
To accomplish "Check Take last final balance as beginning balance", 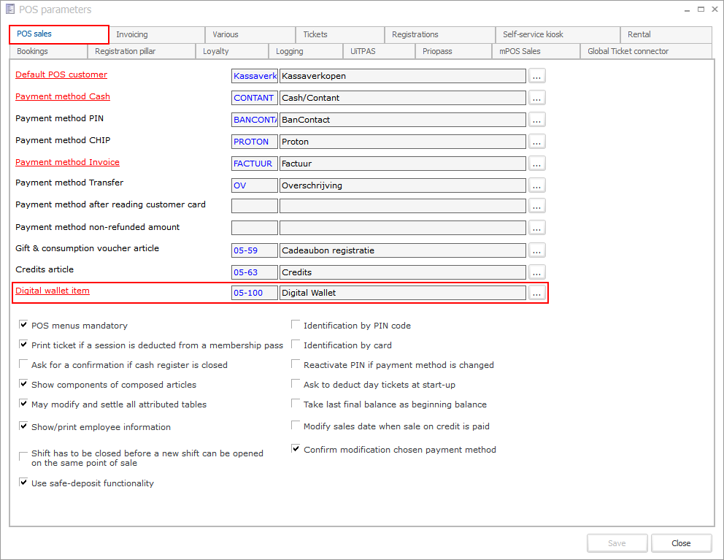I will click(x=296, y=404).
